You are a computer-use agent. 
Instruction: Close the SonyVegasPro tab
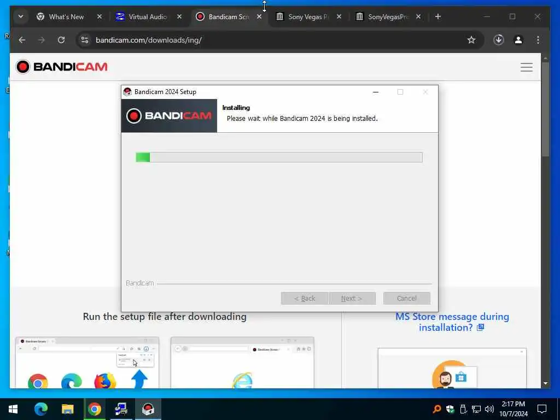point(418,16)
